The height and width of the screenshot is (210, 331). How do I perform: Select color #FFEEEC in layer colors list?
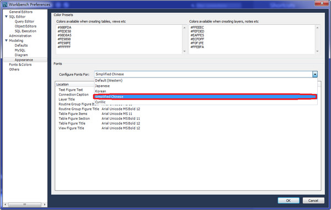[197, 27]
